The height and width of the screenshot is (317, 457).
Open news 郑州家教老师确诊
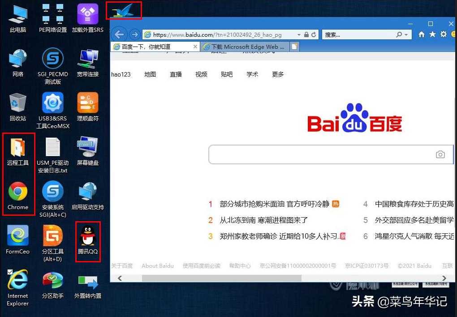[x=280, y=236]
